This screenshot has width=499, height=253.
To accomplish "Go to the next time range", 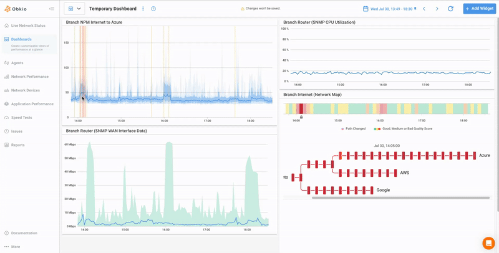I will click(437, 9).
